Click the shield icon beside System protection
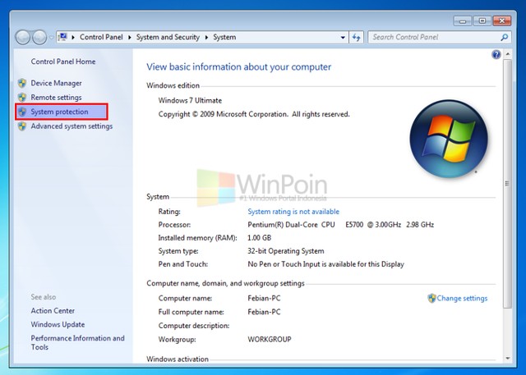The image size is (526, 375). point(22,112)
